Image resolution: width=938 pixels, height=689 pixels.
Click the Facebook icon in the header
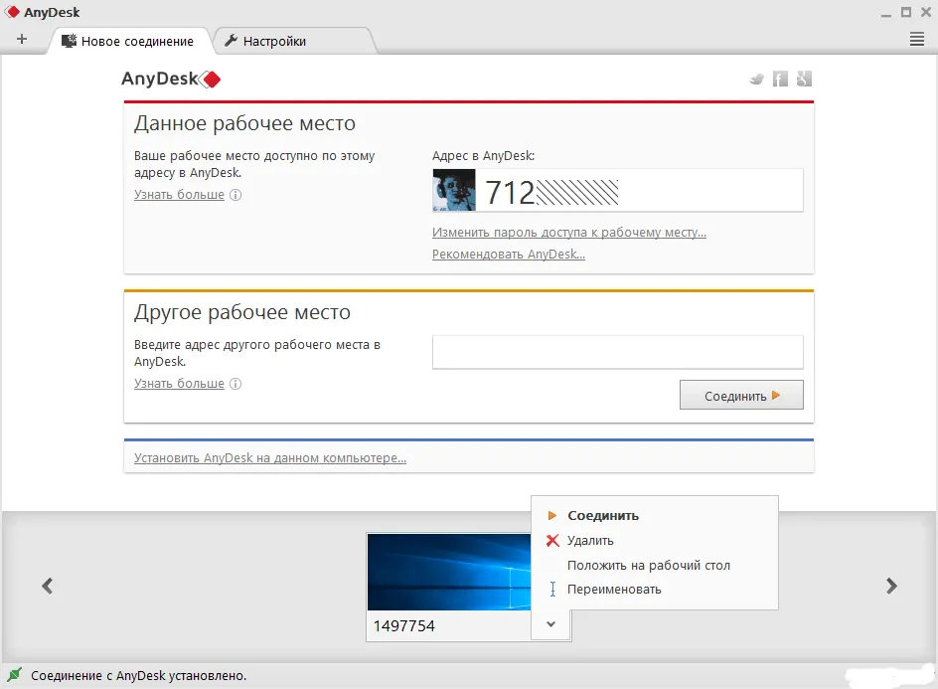point(781,80)
